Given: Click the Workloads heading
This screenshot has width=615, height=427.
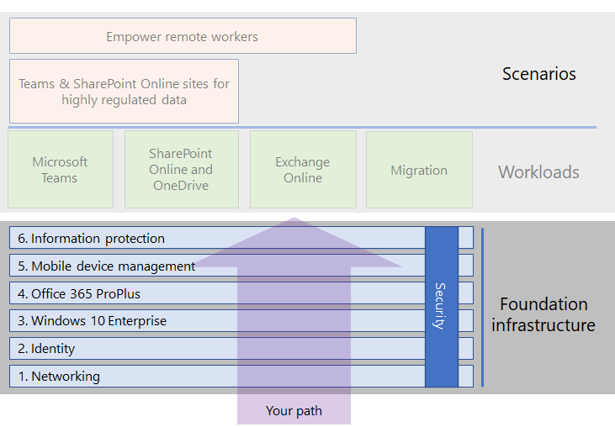Looking at the screenshot, I should pos(538,172).
